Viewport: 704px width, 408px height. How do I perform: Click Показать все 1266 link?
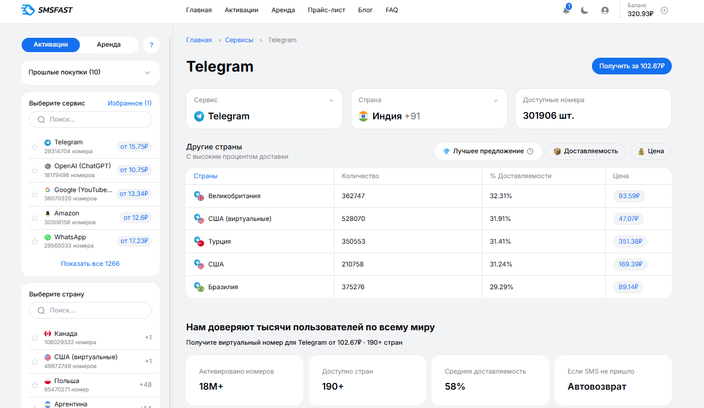pos(90,264)
